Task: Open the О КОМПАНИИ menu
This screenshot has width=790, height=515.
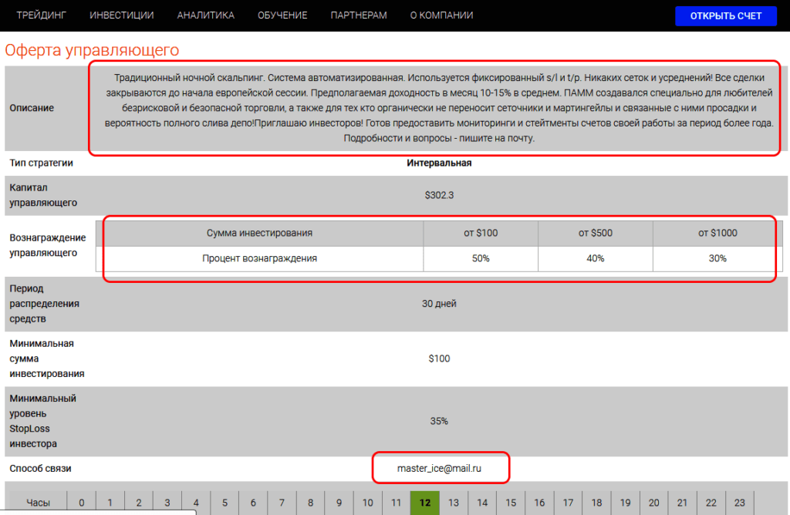Action: click(441, 15)
